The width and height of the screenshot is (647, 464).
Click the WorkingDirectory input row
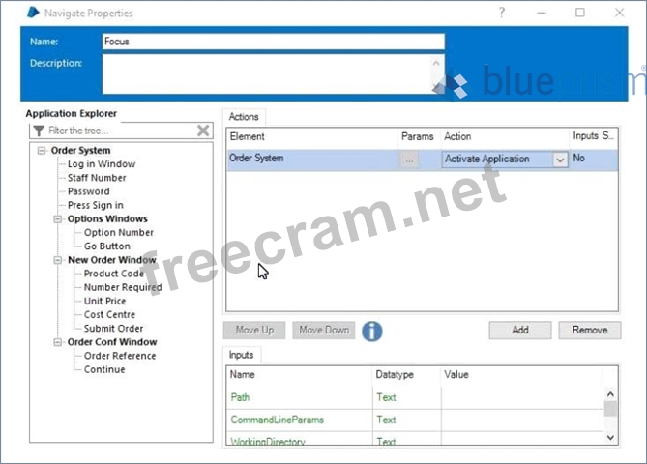pos(415,439)
